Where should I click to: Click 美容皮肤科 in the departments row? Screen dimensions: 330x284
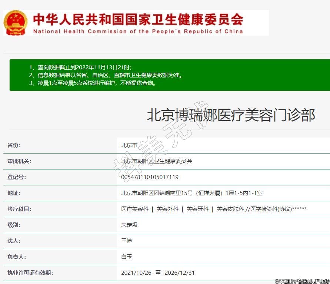pyautogui.click(x=230, y=209)
